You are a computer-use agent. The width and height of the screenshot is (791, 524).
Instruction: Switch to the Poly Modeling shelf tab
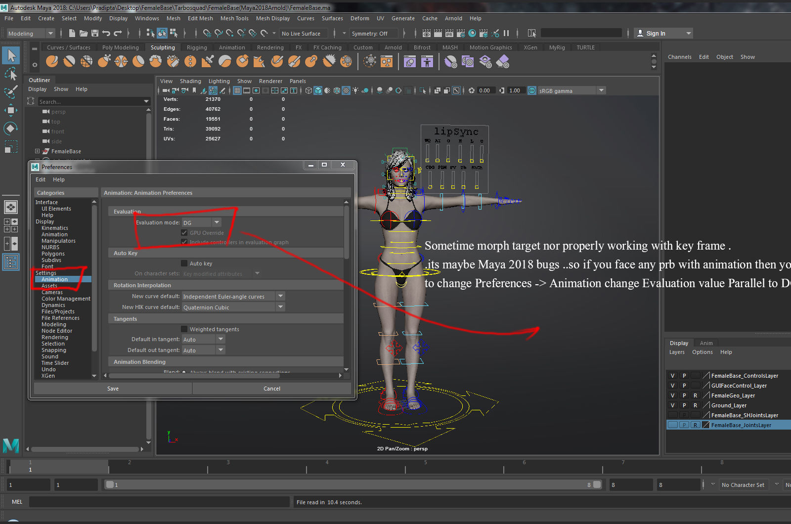pyautogui.click(x=120, y=47)
